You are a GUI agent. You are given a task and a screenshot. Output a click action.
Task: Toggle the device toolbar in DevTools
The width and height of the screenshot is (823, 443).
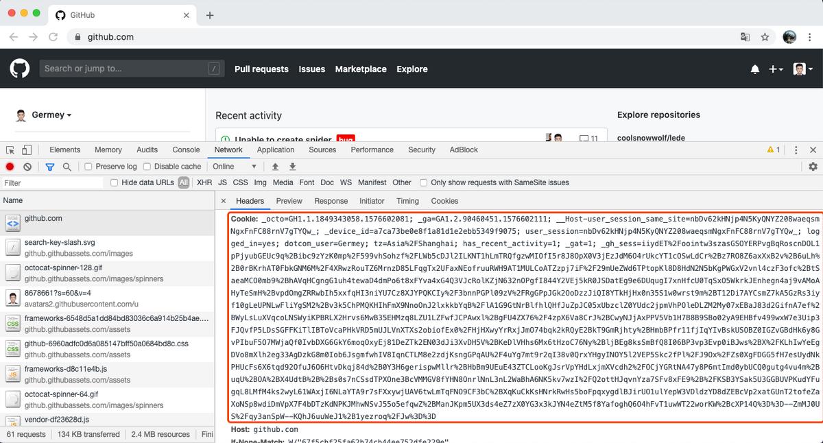(x=26, y=149)
